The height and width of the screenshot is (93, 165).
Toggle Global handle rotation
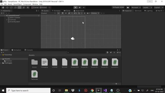43,7
